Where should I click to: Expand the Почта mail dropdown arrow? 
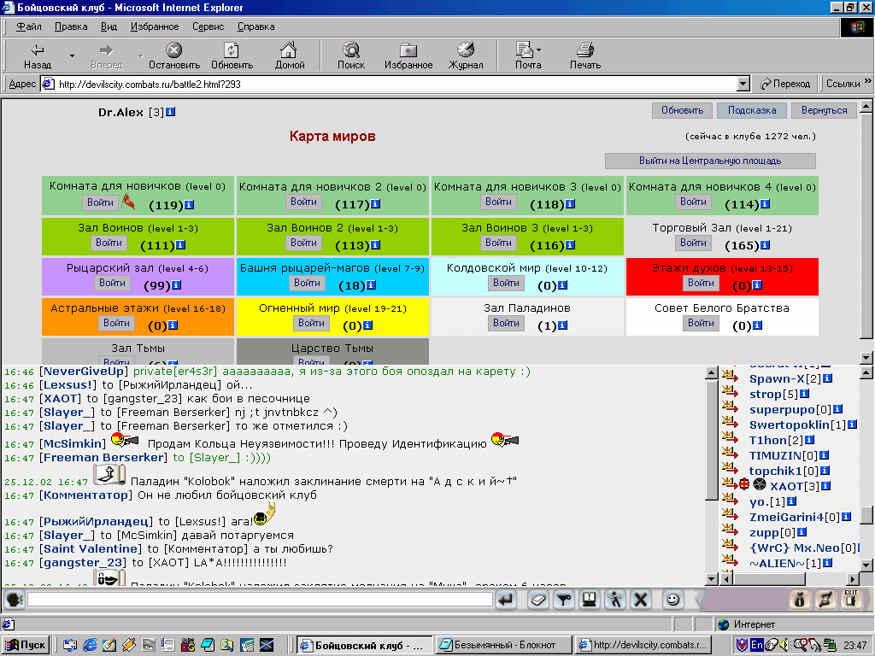(x=538, y=50)
